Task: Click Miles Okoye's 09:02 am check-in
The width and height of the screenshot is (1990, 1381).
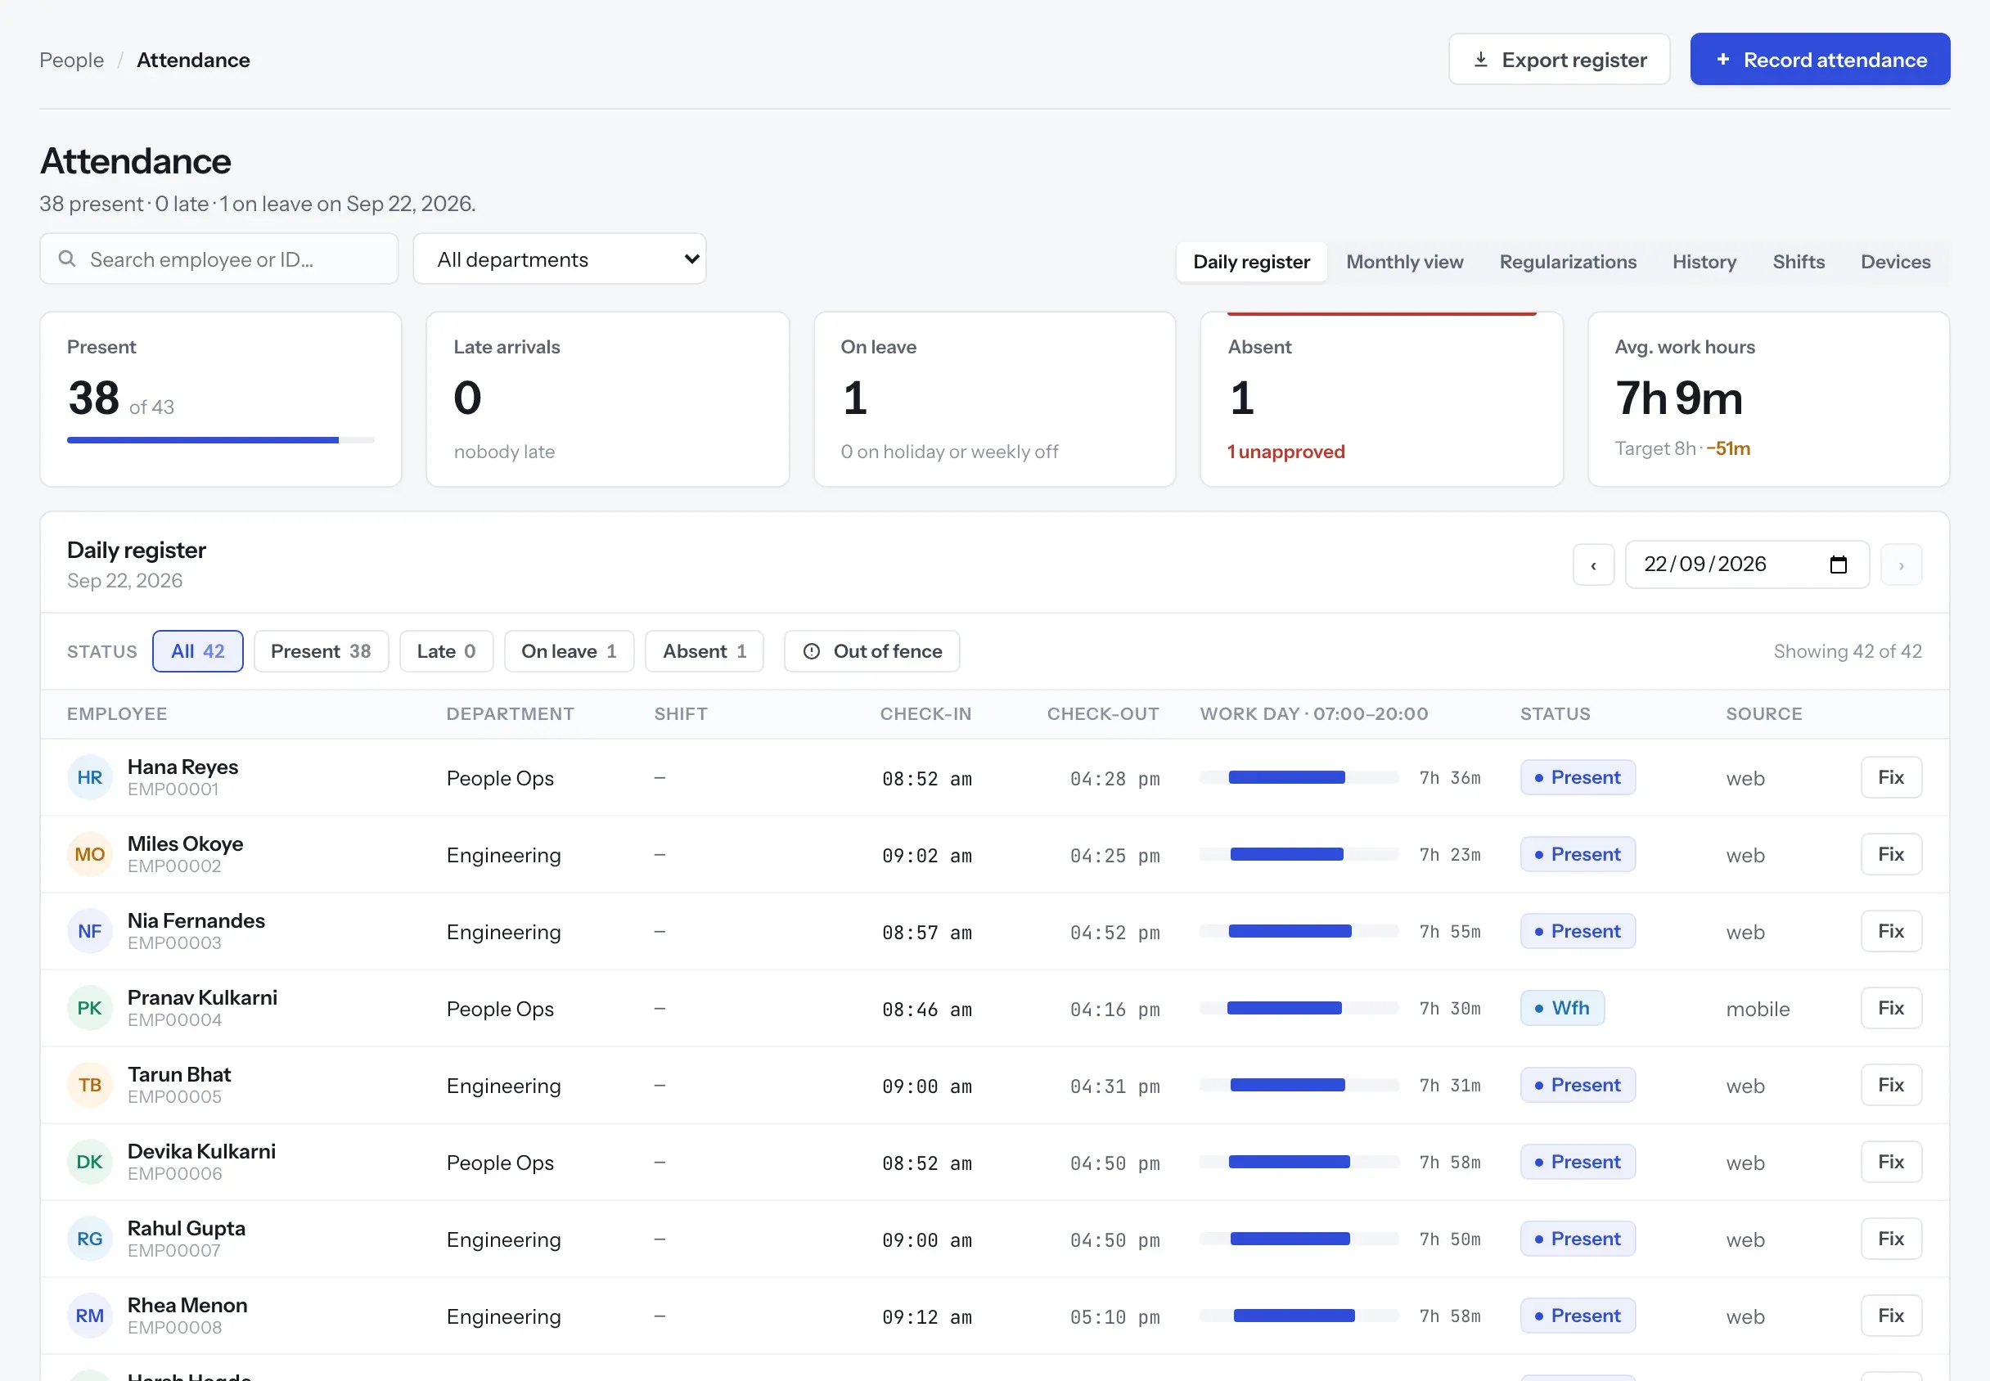Action: [x=926, y=856]
